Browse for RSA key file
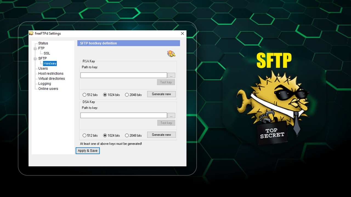 click(171, 75)
